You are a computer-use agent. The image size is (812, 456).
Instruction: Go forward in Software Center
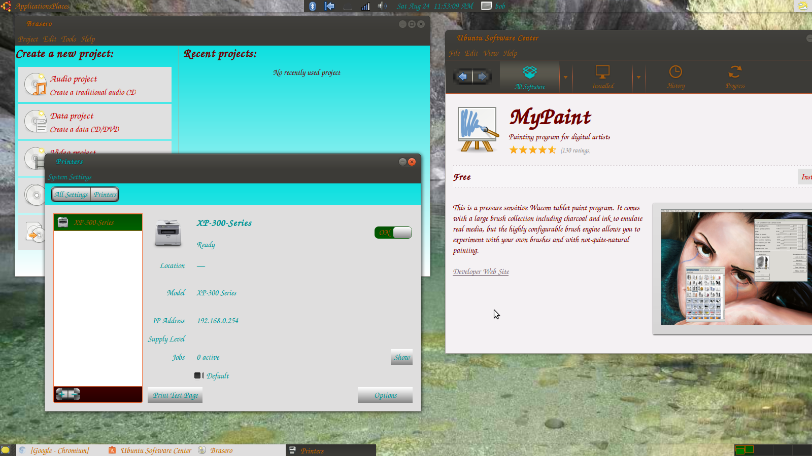pyautogui.click(x=482, y=77)
